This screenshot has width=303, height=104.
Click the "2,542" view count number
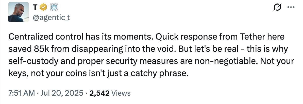click(99, 93)
